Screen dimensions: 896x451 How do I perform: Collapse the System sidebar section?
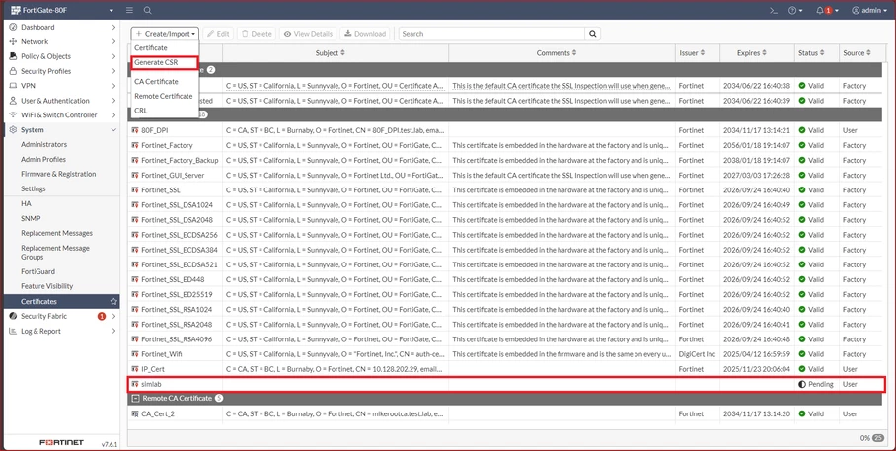pos(61,130)
